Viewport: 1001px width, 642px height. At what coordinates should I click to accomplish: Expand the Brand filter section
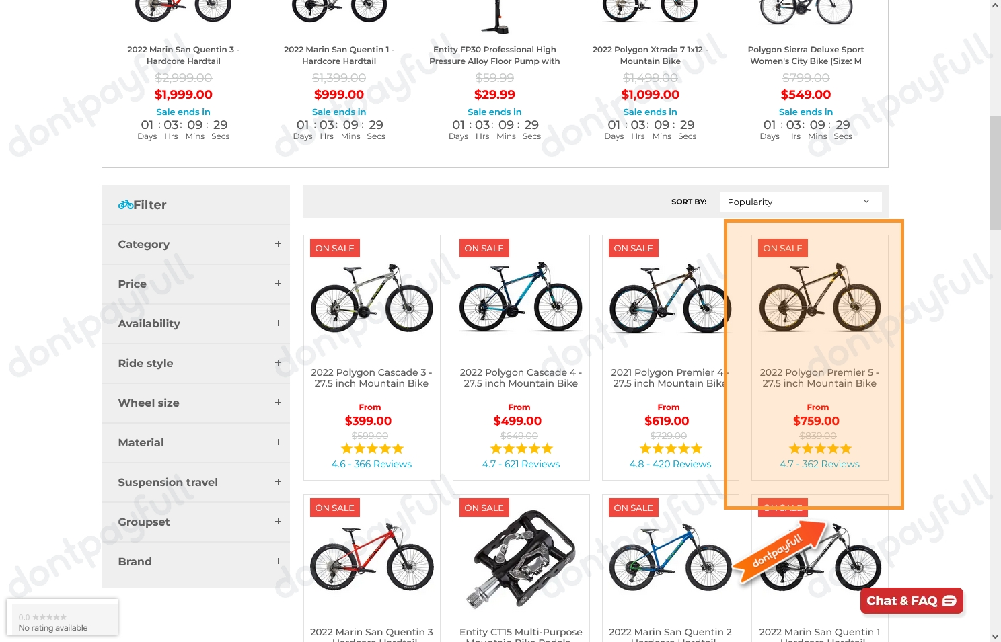tap(278, 561)
